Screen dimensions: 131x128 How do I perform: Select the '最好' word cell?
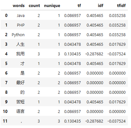(x=20, y=83)
